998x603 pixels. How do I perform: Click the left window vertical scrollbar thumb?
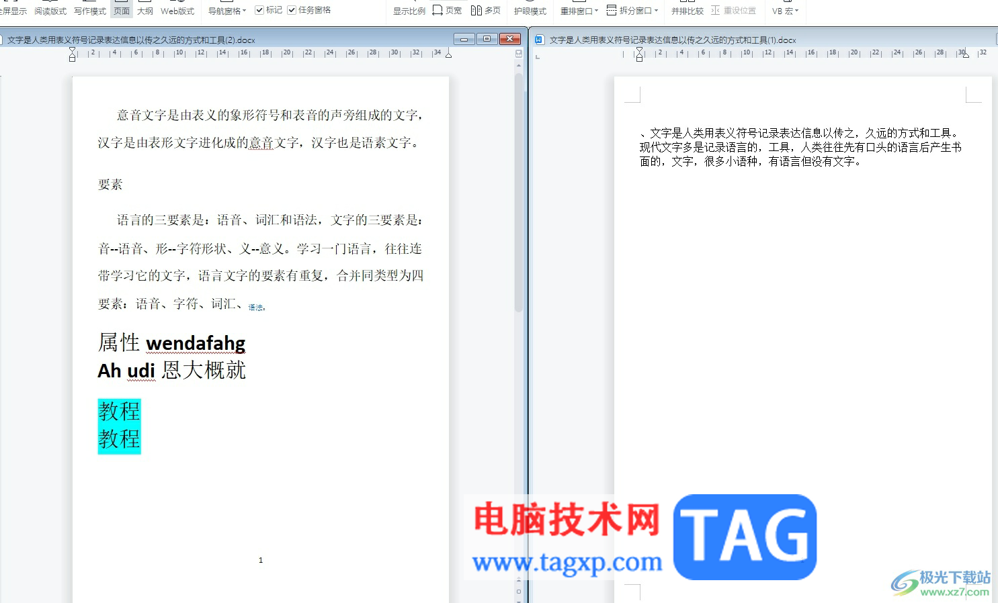point(518,193)
